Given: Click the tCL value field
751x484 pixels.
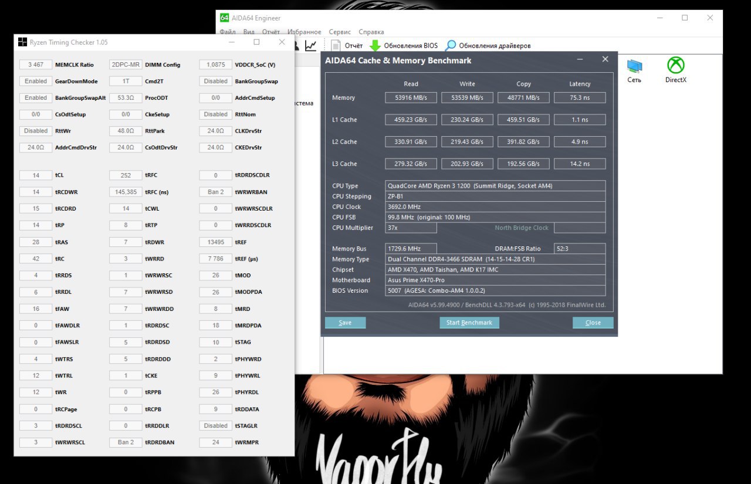Looking at the screenshot, I should [36, 175].
